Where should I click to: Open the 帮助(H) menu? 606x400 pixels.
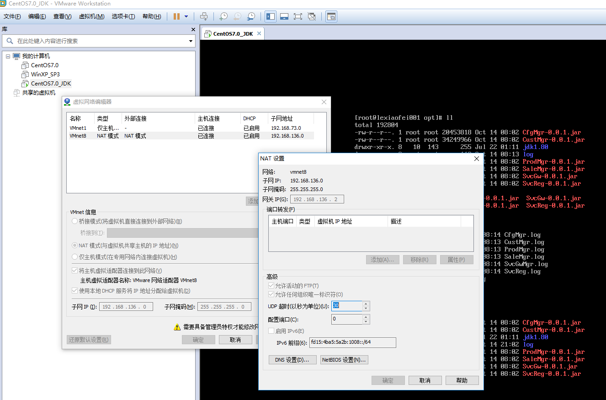click(152, 16)
